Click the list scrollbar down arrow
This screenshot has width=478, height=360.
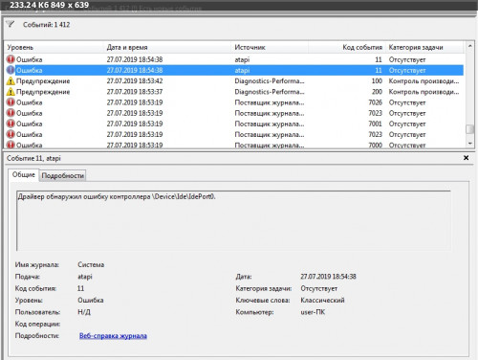[469, 144]
